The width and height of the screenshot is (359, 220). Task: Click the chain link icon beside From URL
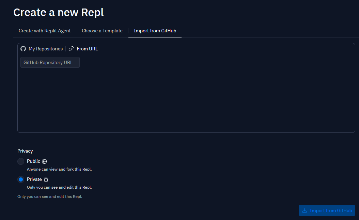[71, 49]
